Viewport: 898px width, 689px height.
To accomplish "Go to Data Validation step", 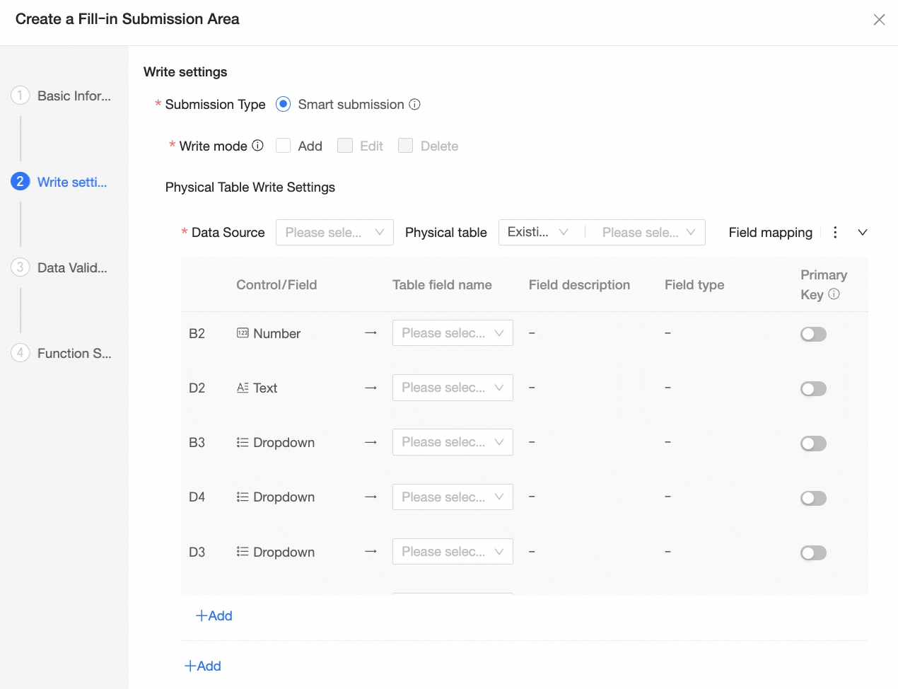I will [72, 268].
